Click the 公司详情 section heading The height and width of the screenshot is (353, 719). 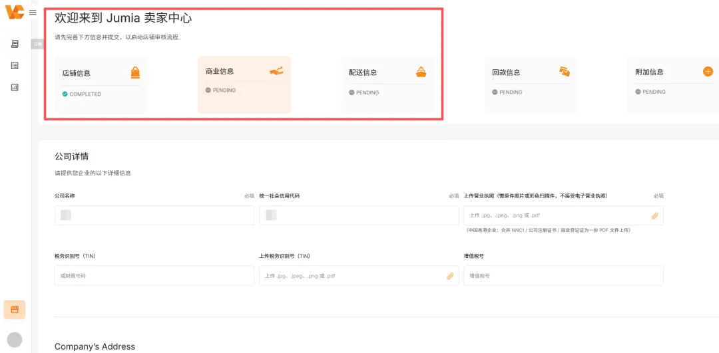[71, 157]
